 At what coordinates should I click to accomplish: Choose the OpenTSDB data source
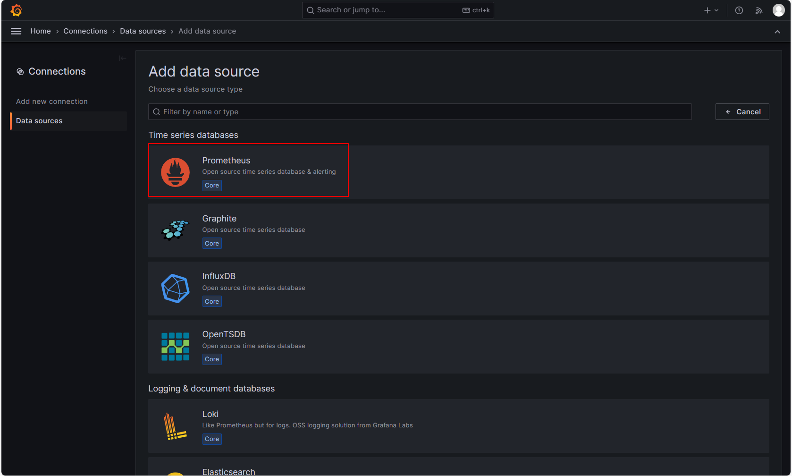[458, 347]
